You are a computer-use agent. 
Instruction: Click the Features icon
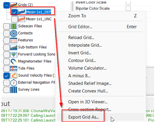pyautogui.click(x=14, y=40)
